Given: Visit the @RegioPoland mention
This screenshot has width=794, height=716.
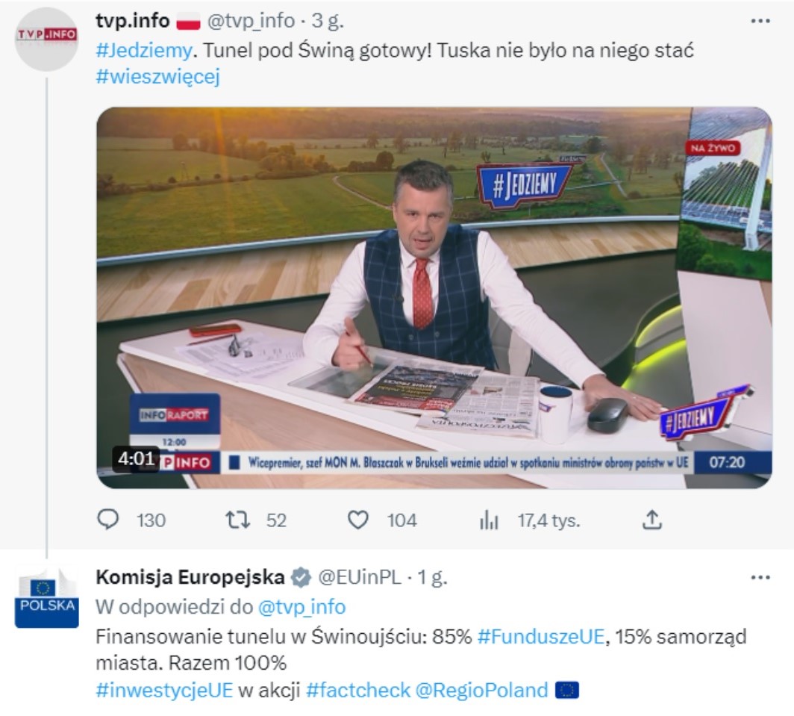Looking at the screenshot, I should [481, 690].
